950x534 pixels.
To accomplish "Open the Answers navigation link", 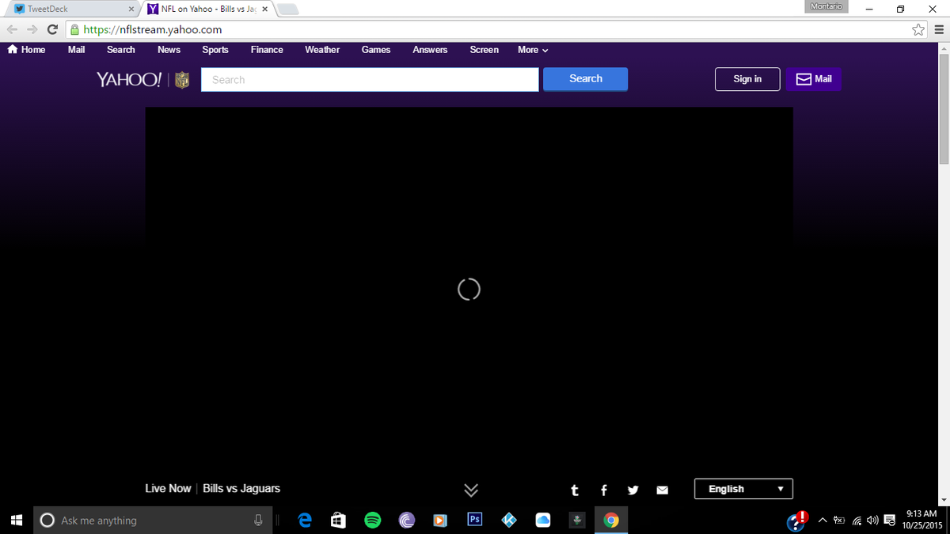I will (x=430, y=49).
